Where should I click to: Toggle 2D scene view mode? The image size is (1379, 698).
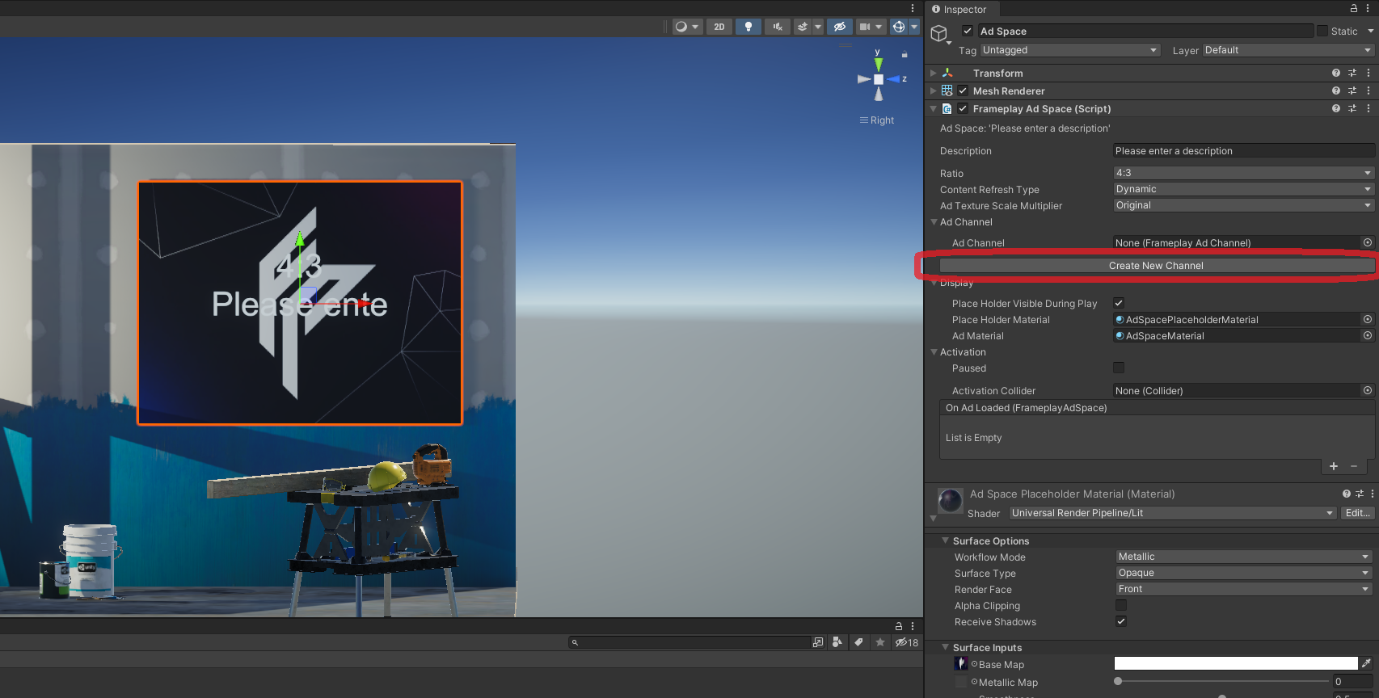click(719, 27)
